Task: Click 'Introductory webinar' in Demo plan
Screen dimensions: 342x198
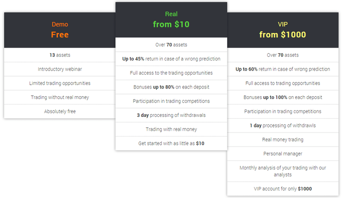Action: pos(60,69)
